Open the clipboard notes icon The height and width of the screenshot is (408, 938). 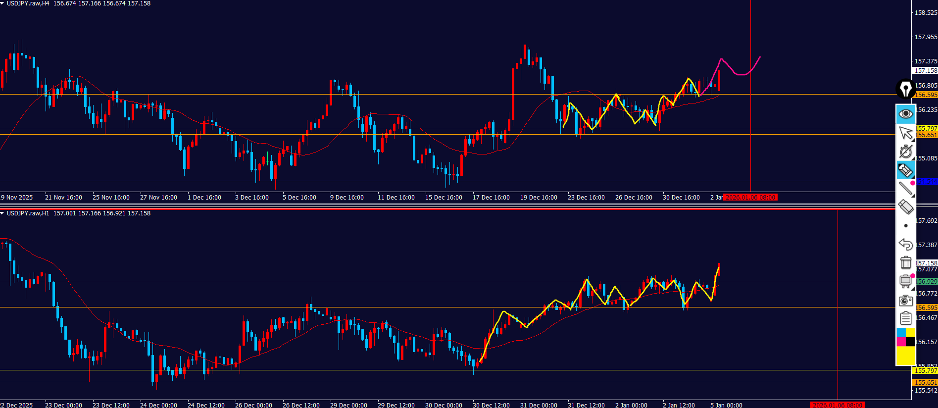905,318
